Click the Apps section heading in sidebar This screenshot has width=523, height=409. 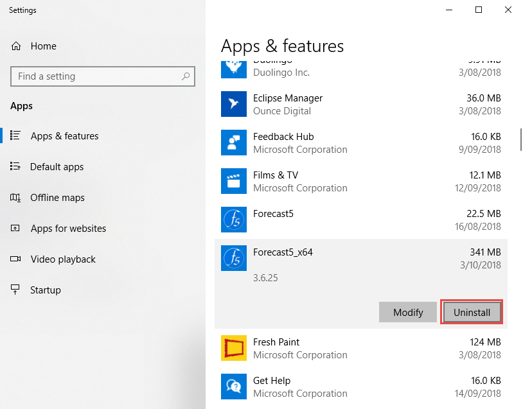tap(21, 106)
